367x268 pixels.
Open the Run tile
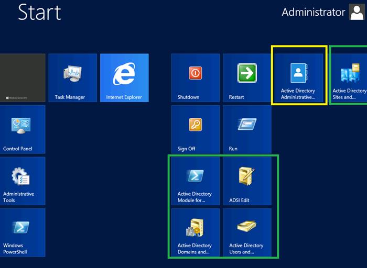(247, 129)
